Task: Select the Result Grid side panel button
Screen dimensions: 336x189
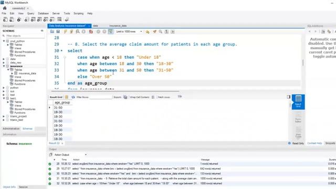Action: [x=298, y=102]
